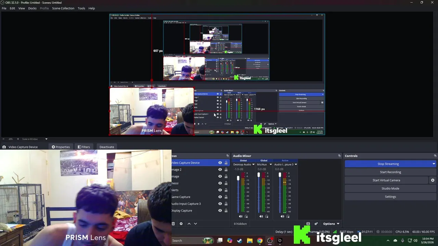
Task: Open Steam from the taskbar
Action: (x=240, y=241)
